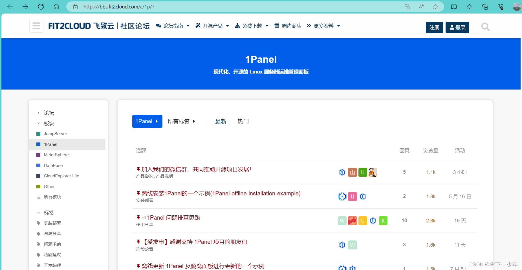Screen dimensions: 522x270
Task: Add page to favorites star
Action: (435, 7)
